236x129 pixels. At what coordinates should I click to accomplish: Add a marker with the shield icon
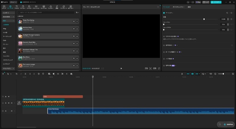pos(43,74)
